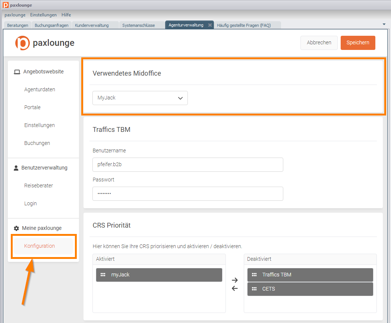Open Portale in the sidebar
Viewport: 391px width, 323px height.
coord(32,107)
